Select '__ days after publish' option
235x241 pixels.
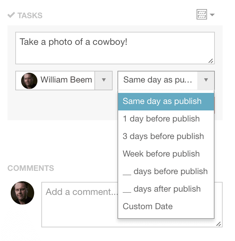tap(166, 189)
